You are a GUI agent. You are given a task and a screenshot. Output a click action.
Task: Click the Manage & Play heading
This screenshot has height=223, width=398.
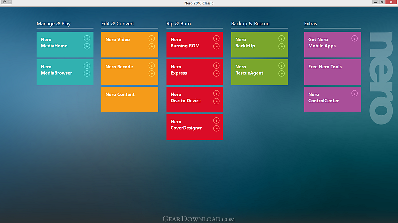54,23
